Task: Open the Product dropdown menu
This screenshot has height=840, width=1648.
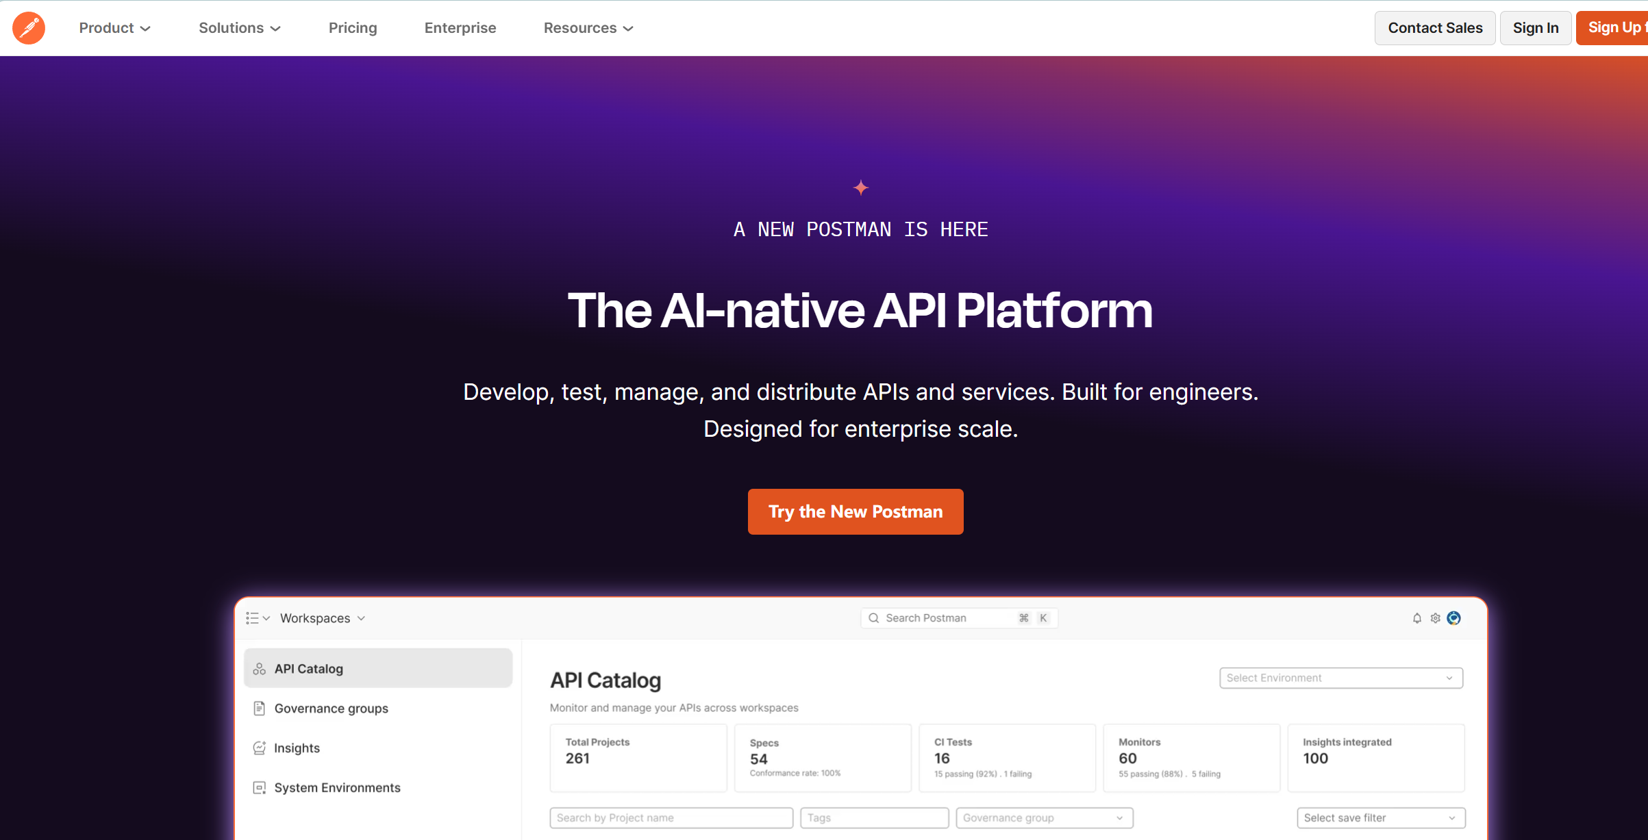Action: pos(114,28)
